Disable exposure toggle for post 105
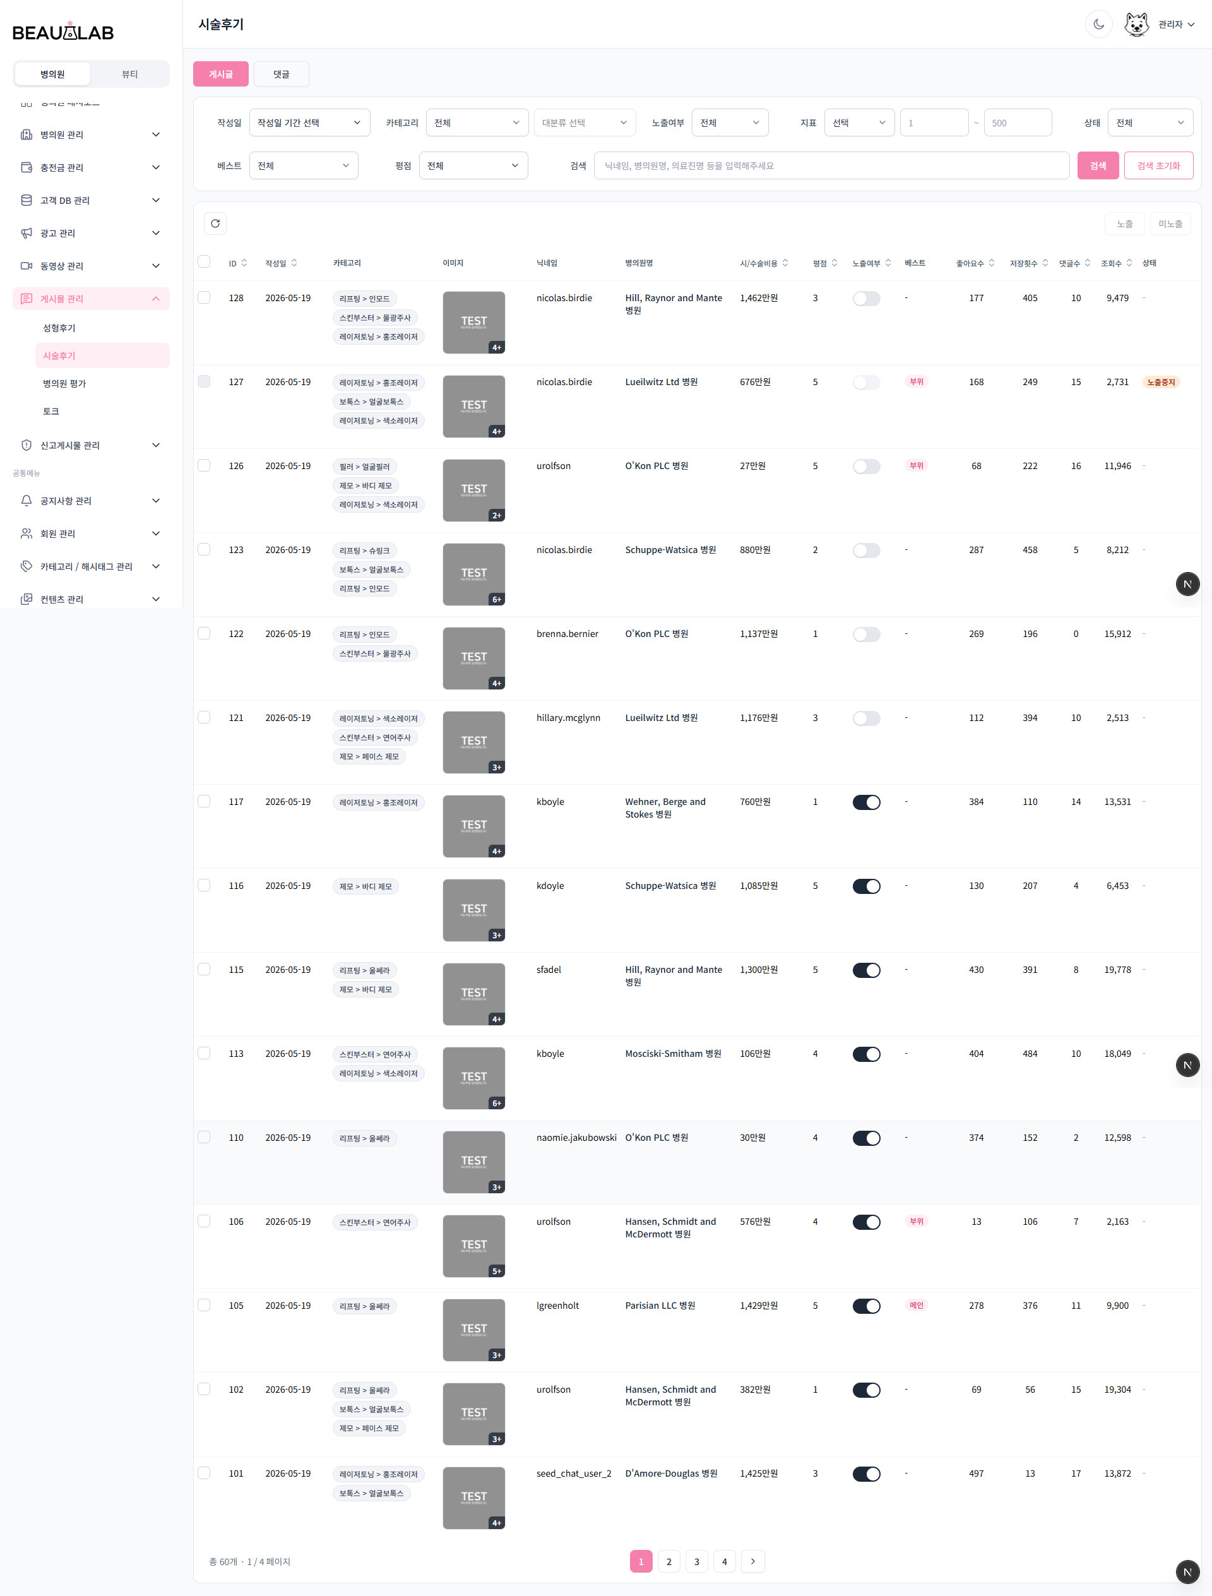 867,1306
